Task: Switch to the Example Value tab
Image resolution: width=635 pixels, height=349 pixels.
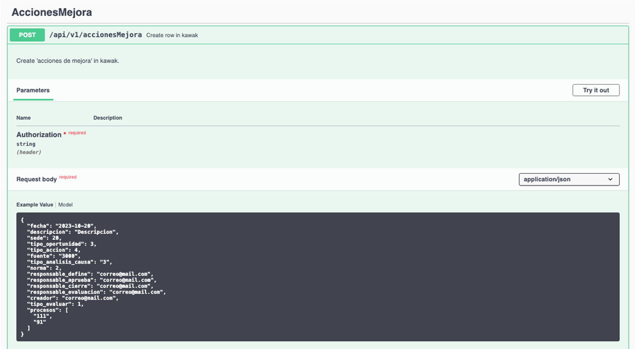Action: pos(34,205)
